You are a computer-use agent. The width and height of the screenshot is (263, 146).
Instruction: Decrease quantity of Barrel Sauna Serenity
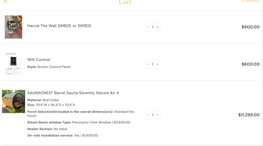click(x=148, y=115)
